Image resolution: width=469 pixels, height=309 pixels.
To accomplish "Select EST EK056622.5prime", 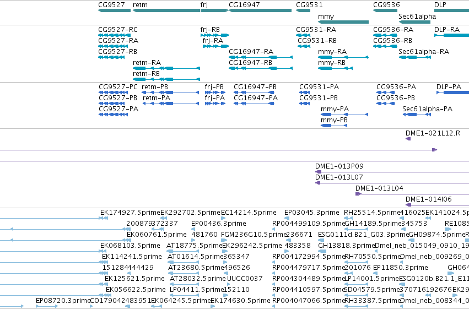I will 136,290.
